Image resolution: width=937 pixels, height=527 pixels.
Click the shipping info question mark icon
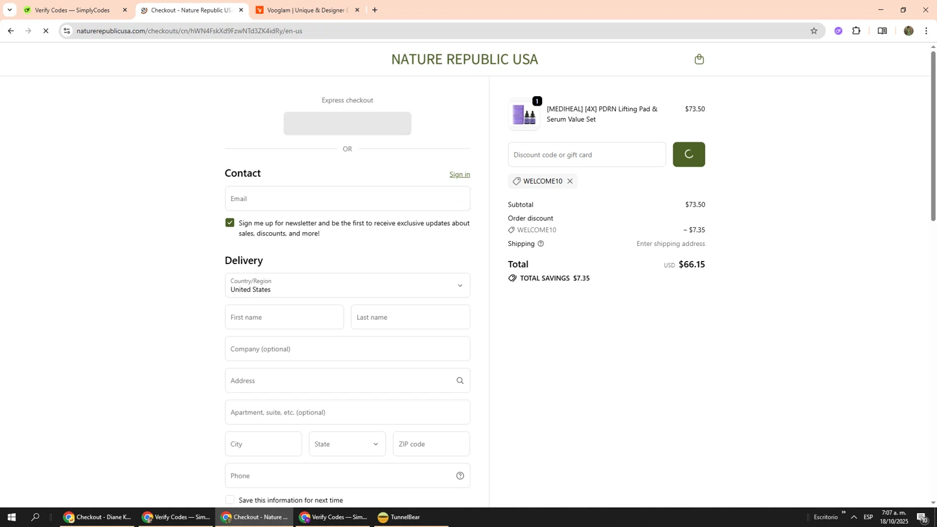541,244
